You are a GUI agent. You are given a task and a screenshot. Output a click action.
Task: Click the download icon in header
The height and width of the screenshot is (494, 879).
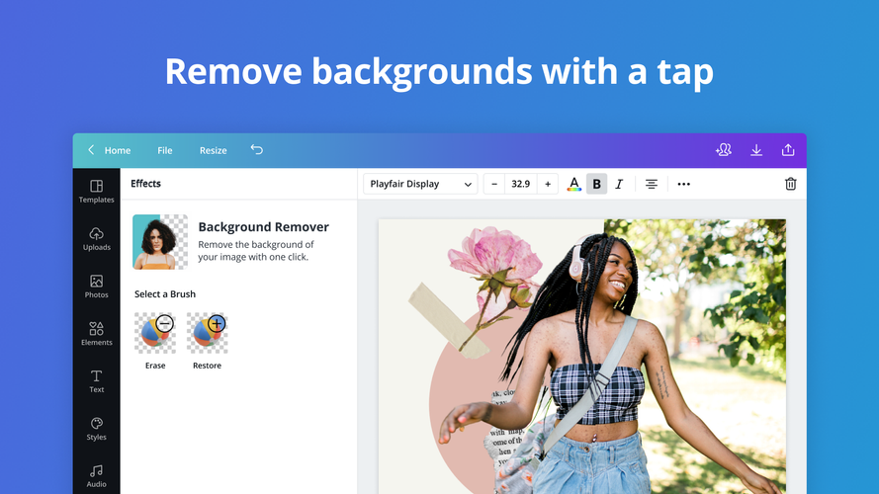pyautogui.click(x=756, y=150)
